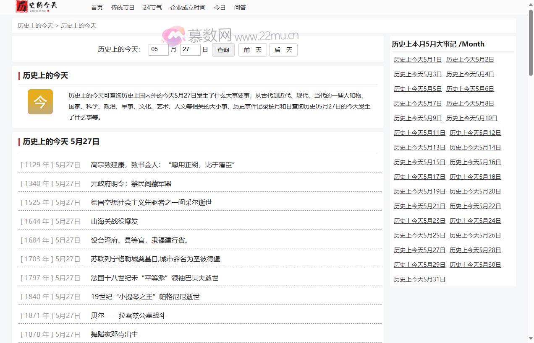Select the 24节气 navigation item
The height and width of the screenshot is (343, 534).
point(153,7)
